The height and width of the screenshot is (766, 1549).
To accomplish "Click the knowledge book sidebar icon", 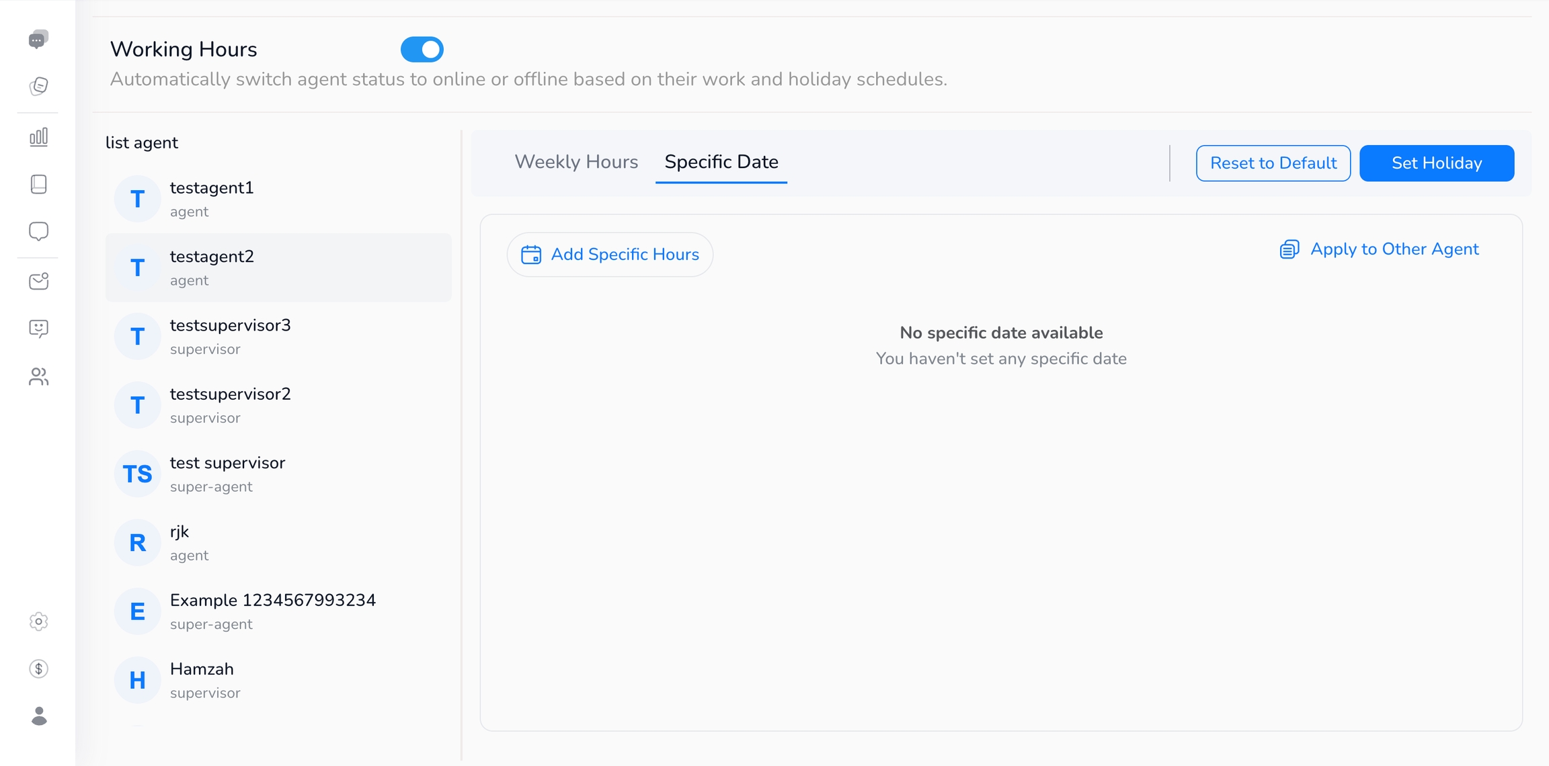I will pyautogui.click(x=38, y=184).
